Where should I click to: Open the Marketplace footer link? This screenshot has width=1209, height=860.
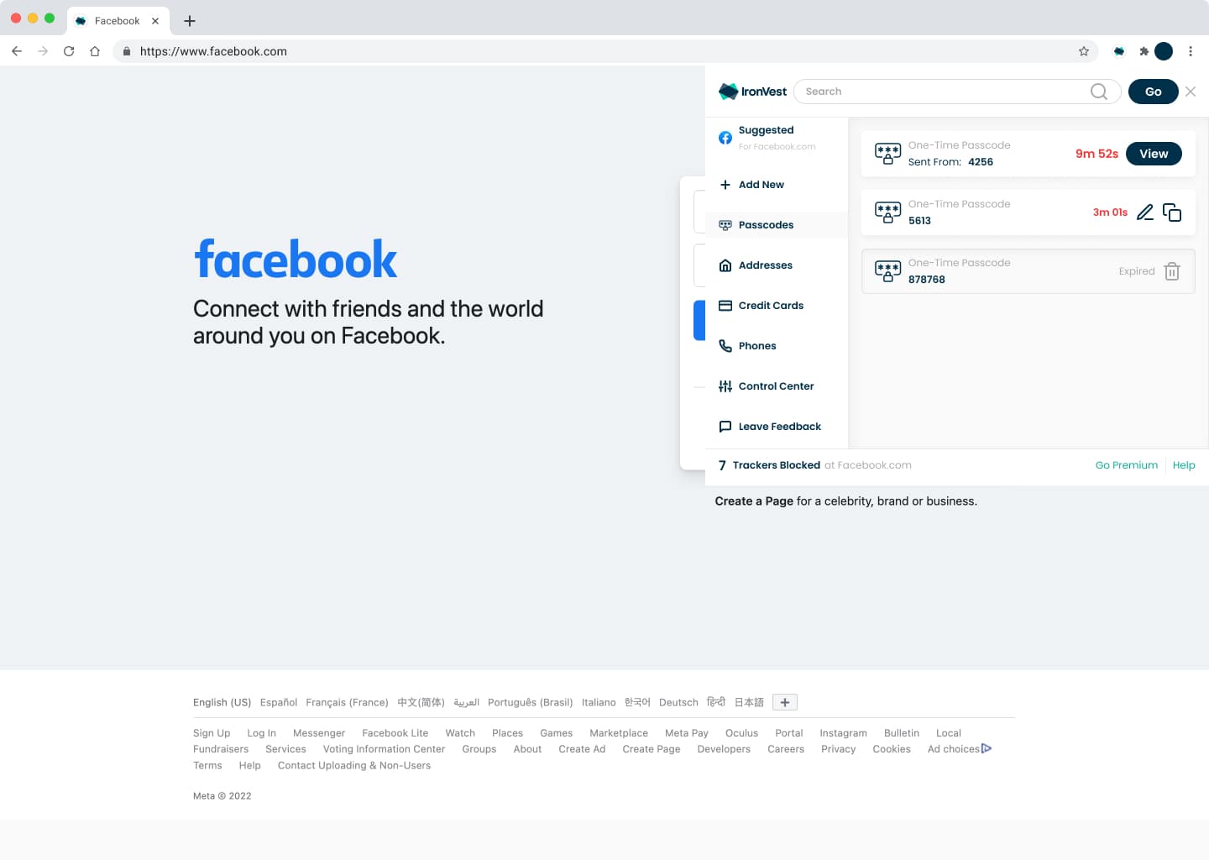pos(619,733)
